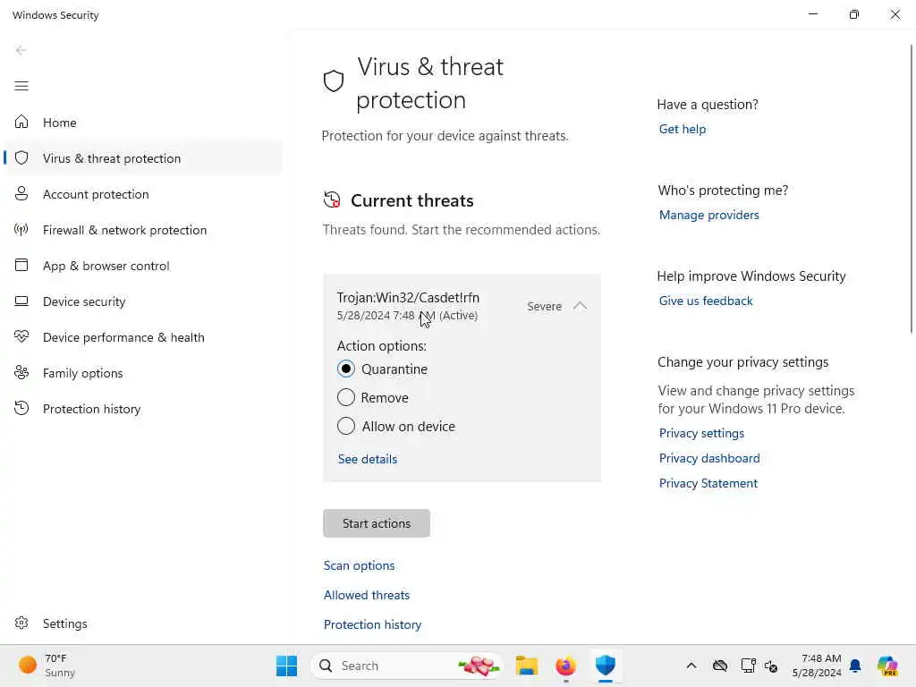The height and width of the screenshot is (687, 916).
Task: Click the taskbar clock showing 7:48 AM
Action: click(x=818, y=666)
